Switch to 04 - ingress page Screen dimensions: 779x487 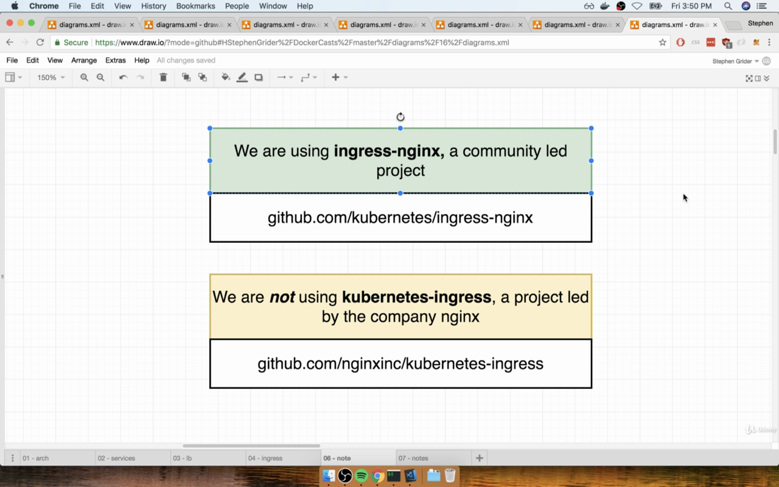coord(283,458)
